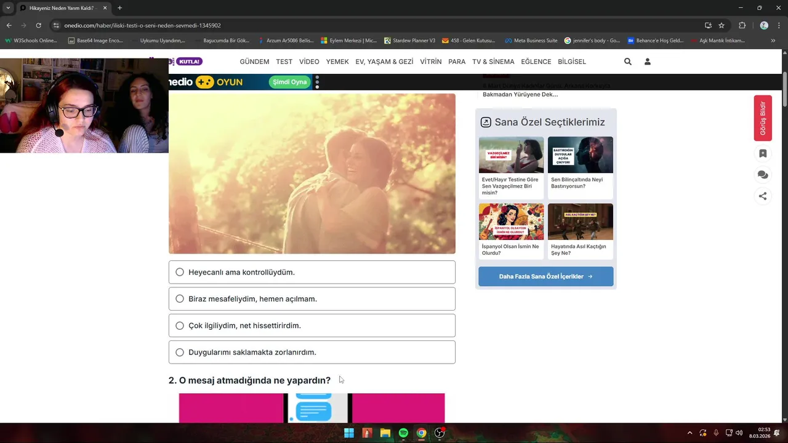This screenshot has height=443, width=788.
Task: Click the microphone tray icon
Action: [716, 433]
